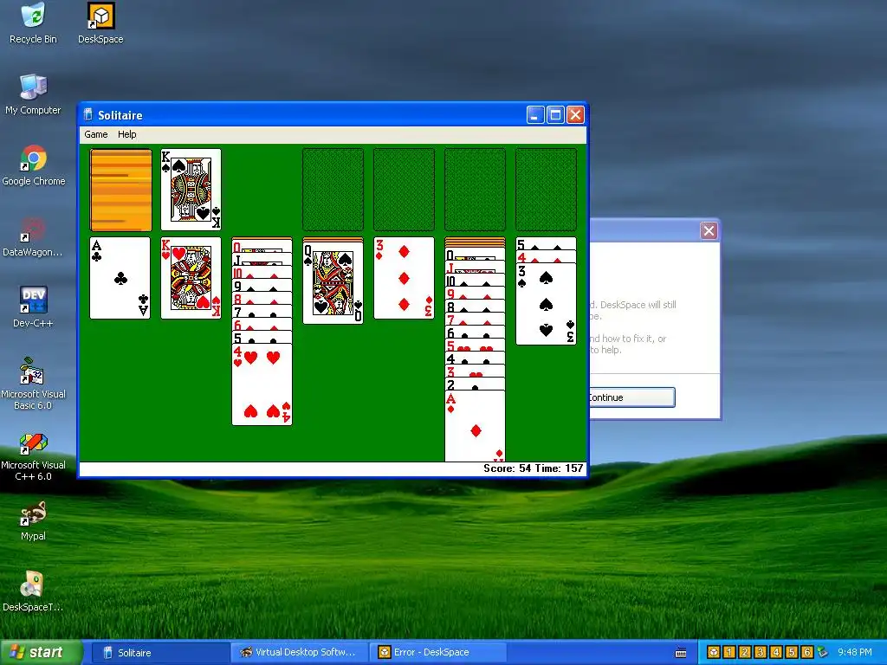
Task: Draw a card from the stock deck
Action: (120, 190)
